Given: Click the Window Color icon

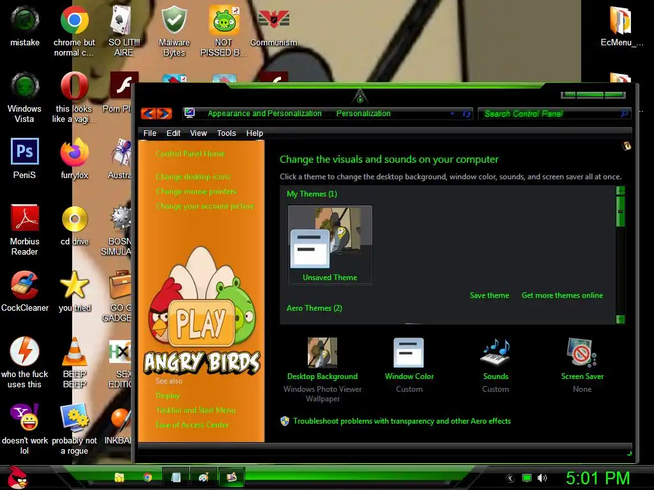Looking at the screenshot, I should coord(409,352).
